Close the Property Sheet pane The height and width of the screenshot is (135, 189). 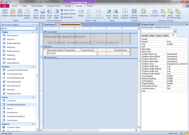coord(187,24)
